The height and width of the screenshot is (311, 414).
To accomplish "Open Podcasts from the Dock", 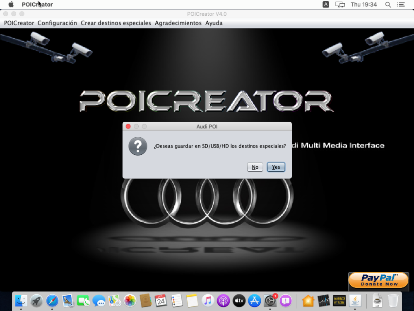I will [x=224, y=301].
